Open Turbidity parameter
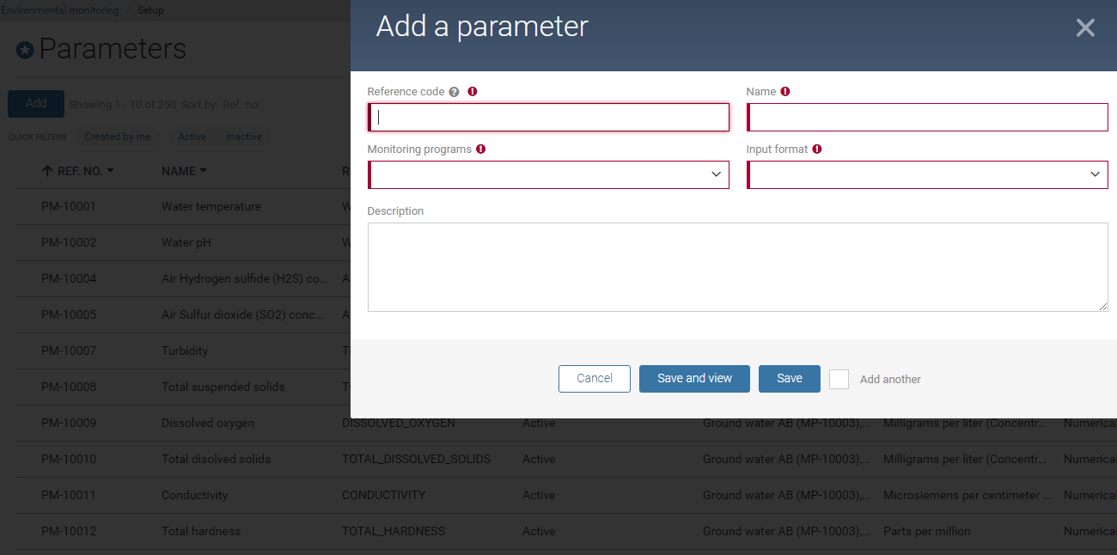Image resolution: width=1117 pixels, height=555 pixels. click(x=185, y=351)
